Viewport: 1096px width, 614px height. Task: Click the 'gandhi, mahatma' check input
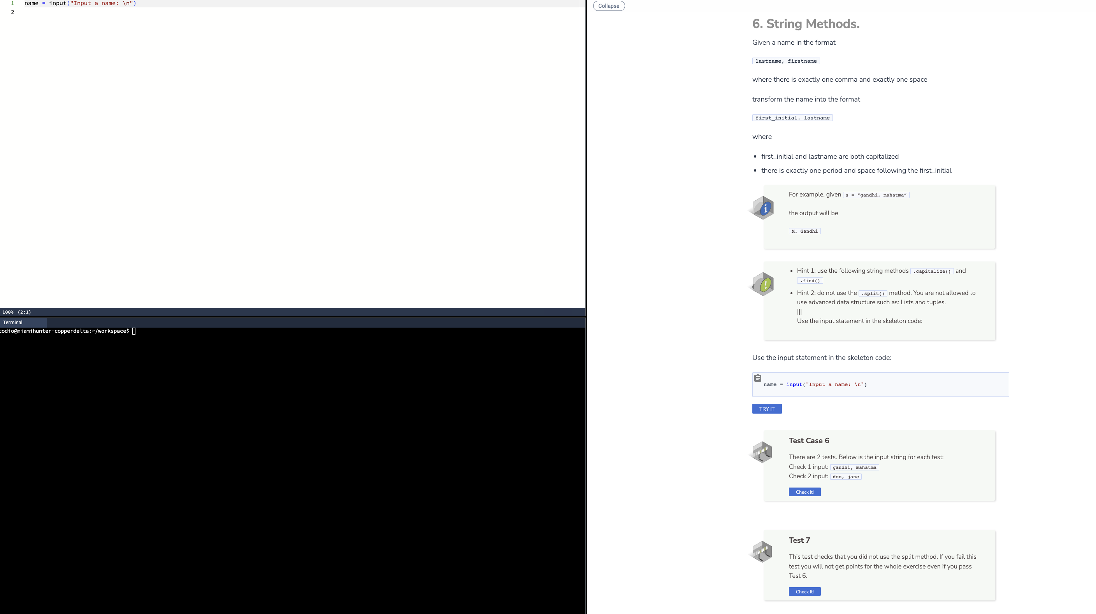pos(854,467)
